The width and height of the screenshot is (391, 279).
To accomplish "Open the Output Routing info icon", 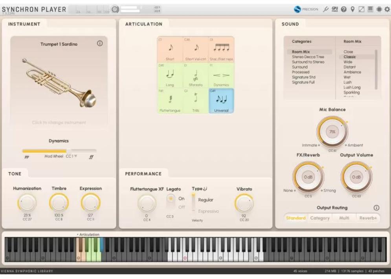I will (376, 208).
